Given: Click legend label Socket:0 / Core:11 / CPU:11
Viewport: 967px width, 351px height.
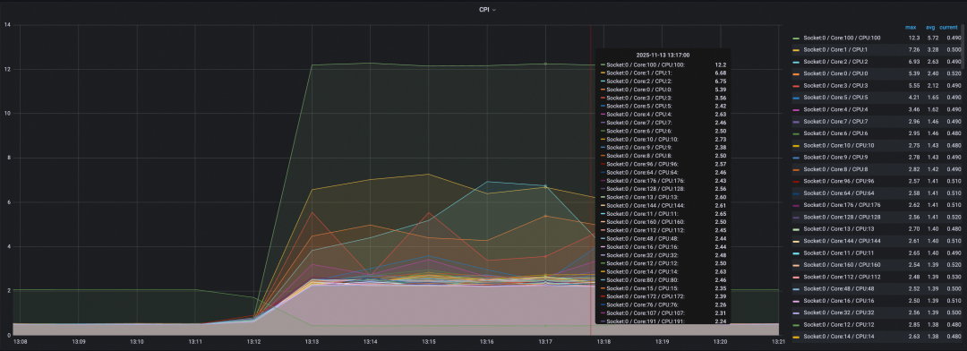Looking at the screenshot, I should click(x=837, y=253).
